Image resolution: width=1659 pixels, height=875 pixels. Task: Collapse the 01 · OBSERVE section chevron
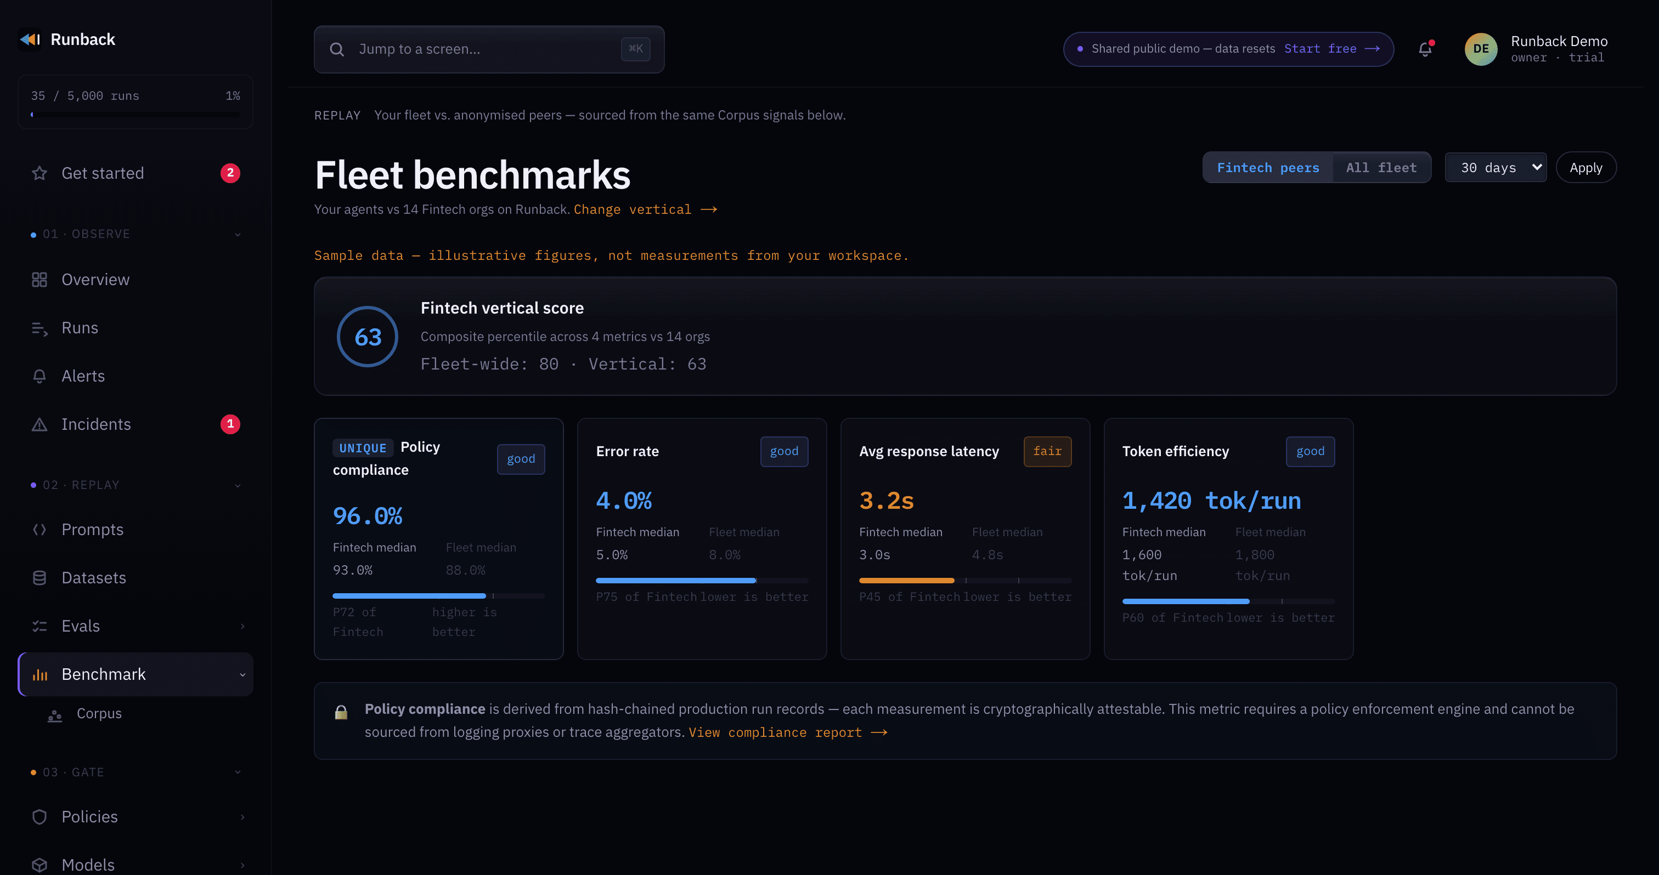(x=238, y=234)
